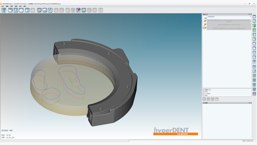Open the 帮助 menu

(25, 6)
